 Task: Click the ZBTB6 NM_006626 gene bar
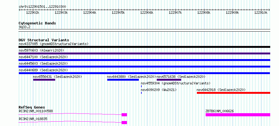[x=238, y=115]
